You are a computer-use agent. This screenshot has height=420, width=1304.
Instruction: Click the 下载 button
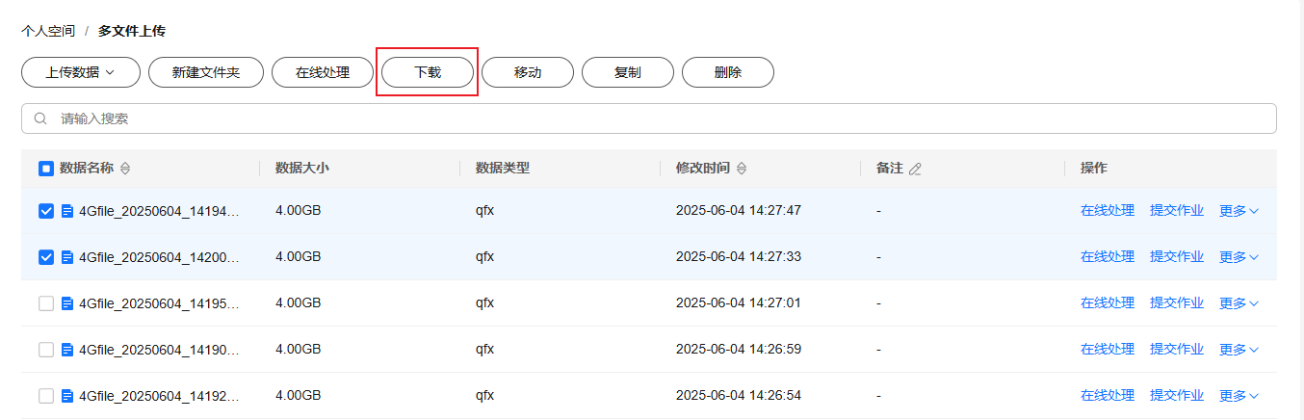point(428,72)
